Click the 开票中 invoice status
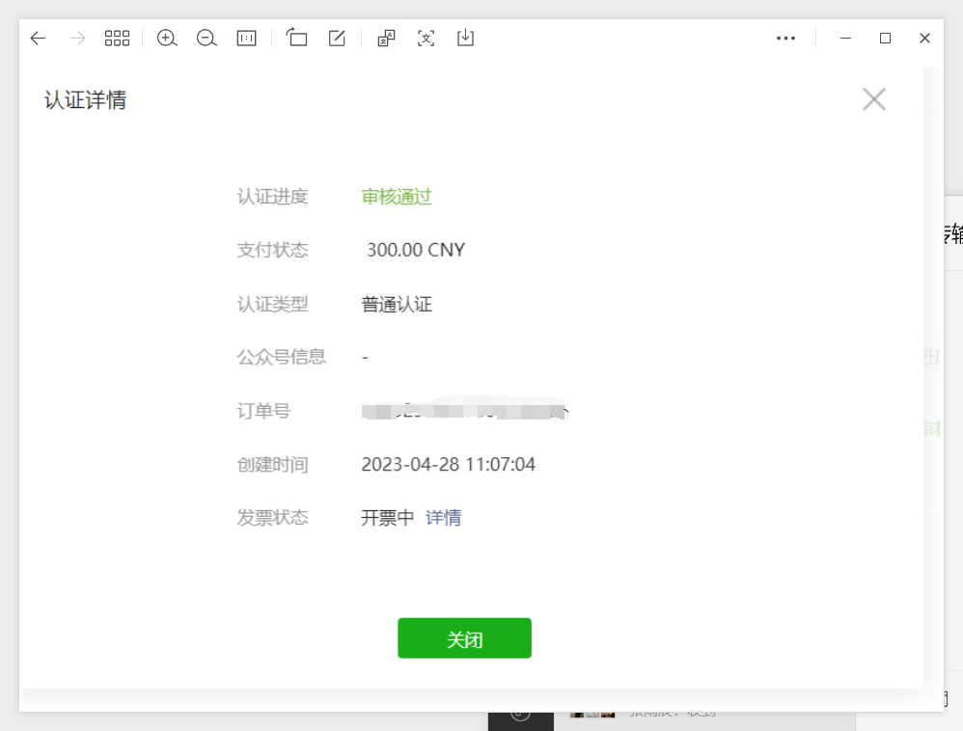Screen dimensions: 963x731 tap(388, 518)
